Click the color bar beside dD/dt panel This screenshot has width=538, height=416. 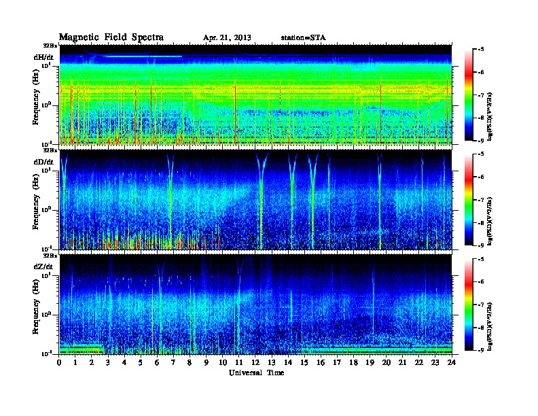click(469, 200)
